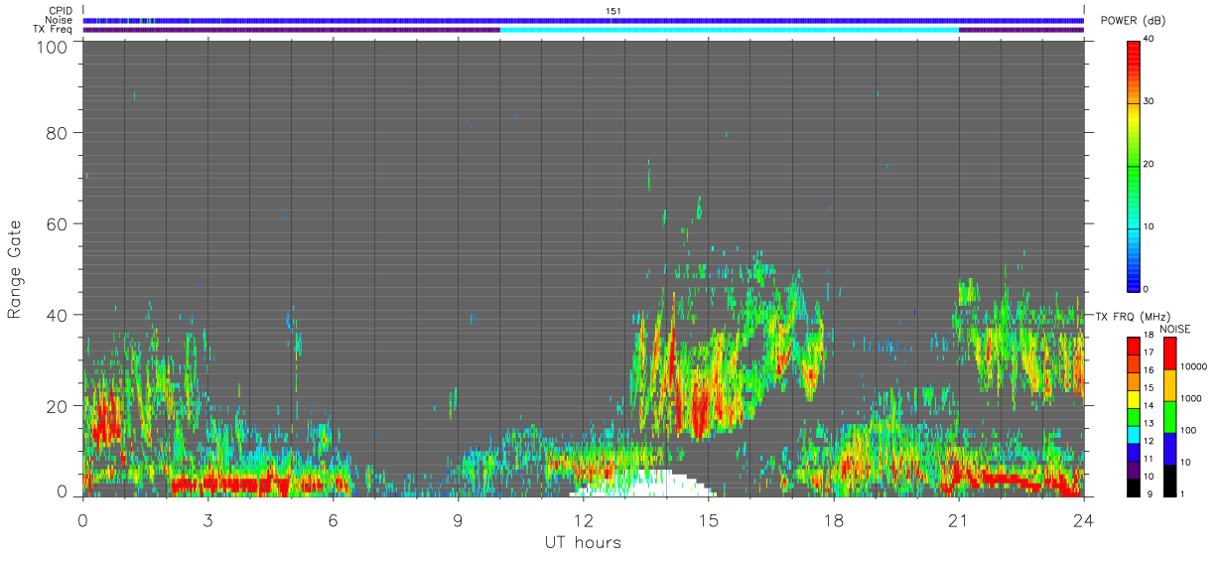Viewport: 1219px width, 563px height.
Task: Click the TX FRQ color scale bar
Action: (1134, 417)
